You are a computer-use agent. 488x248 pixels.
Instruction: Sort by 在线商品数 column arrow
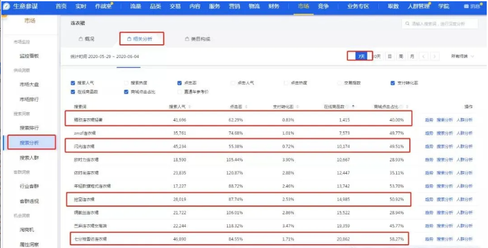pyautogui.click(x=353, y=107)
